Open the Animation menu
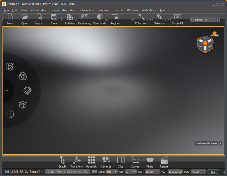227x176 pixels. click(69, 10)
